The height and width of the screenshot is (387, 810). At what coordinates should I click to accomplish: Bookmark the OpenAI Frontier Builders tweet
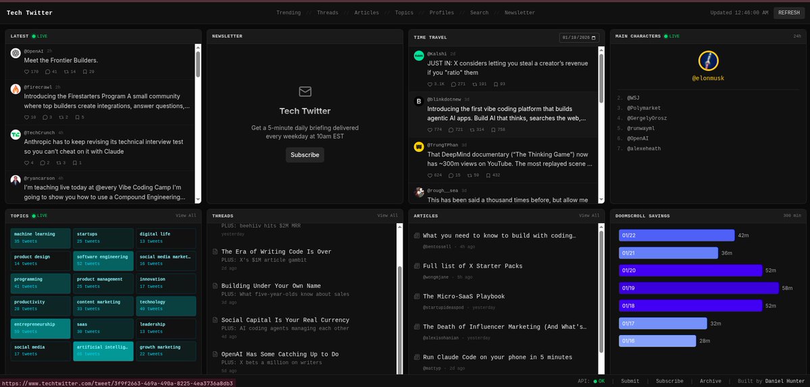(84, 71)
